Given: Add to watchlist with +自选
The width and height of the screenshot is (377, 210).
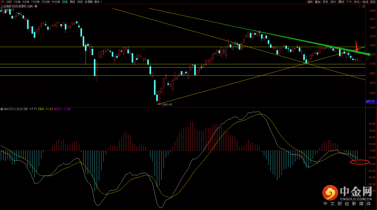Looking at the screenshot, I should click(365, 2).
